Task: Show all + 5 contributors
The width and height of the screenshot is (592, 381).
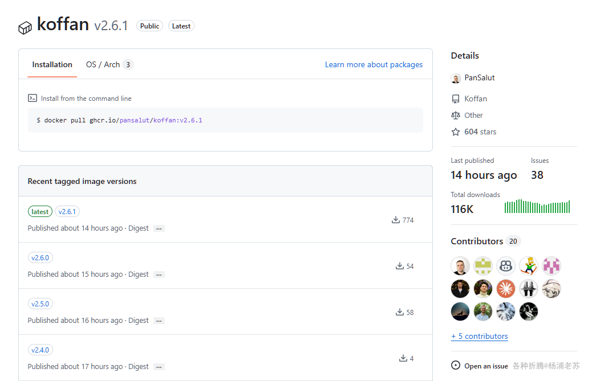Action: tap(480, 336)
